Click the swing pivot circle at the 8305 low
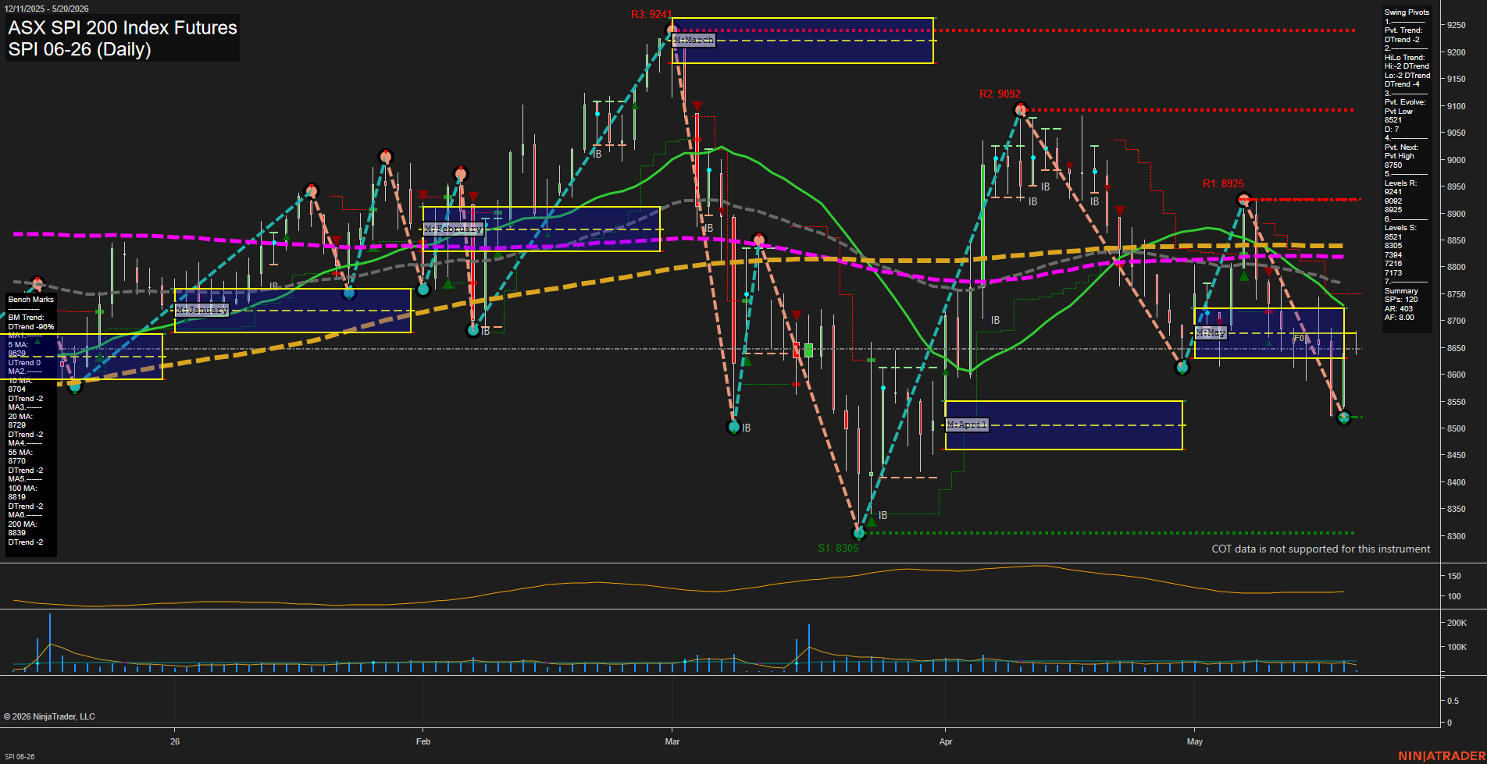Image resolution: width=1487 pixels, height=764 pixels. 859,533
